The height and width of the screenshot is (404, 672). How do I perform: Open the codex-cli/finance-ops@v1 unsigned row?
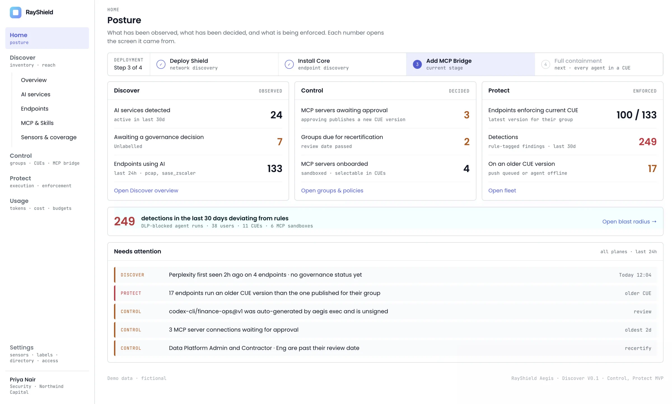click(385, 311)
